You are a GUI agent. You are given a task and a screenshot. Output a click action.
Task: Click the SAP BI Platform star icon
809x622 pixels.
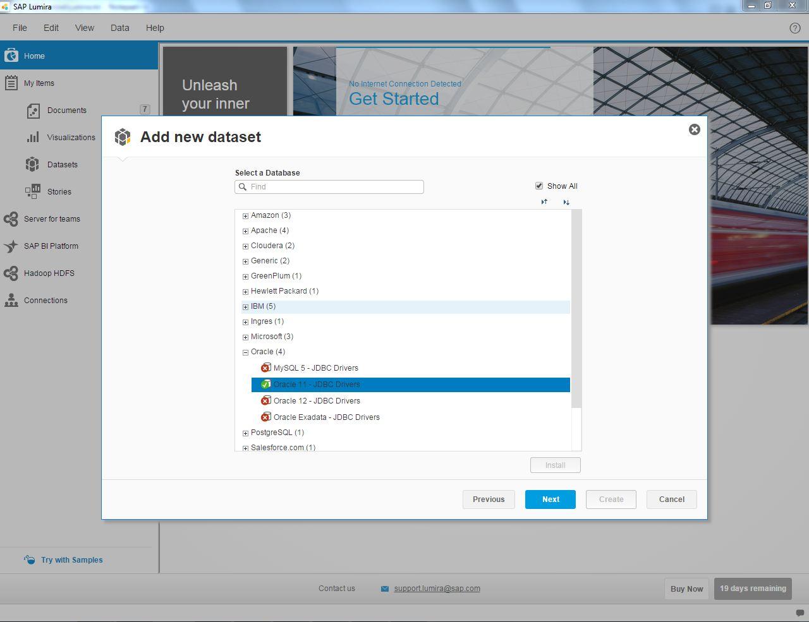(11, 246)
